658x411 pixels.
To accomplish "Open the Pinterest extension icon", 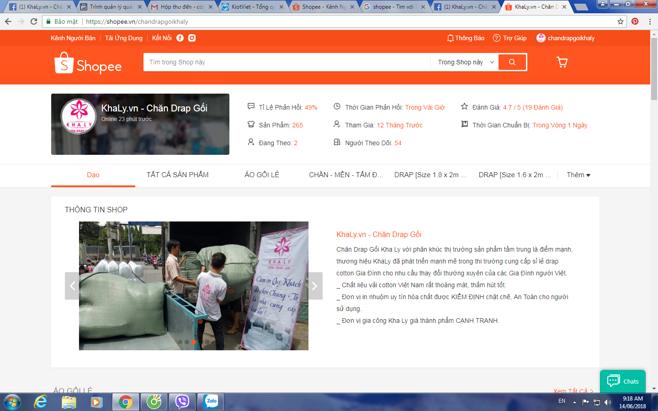I will pyautogui.click(x=635, y=21).
